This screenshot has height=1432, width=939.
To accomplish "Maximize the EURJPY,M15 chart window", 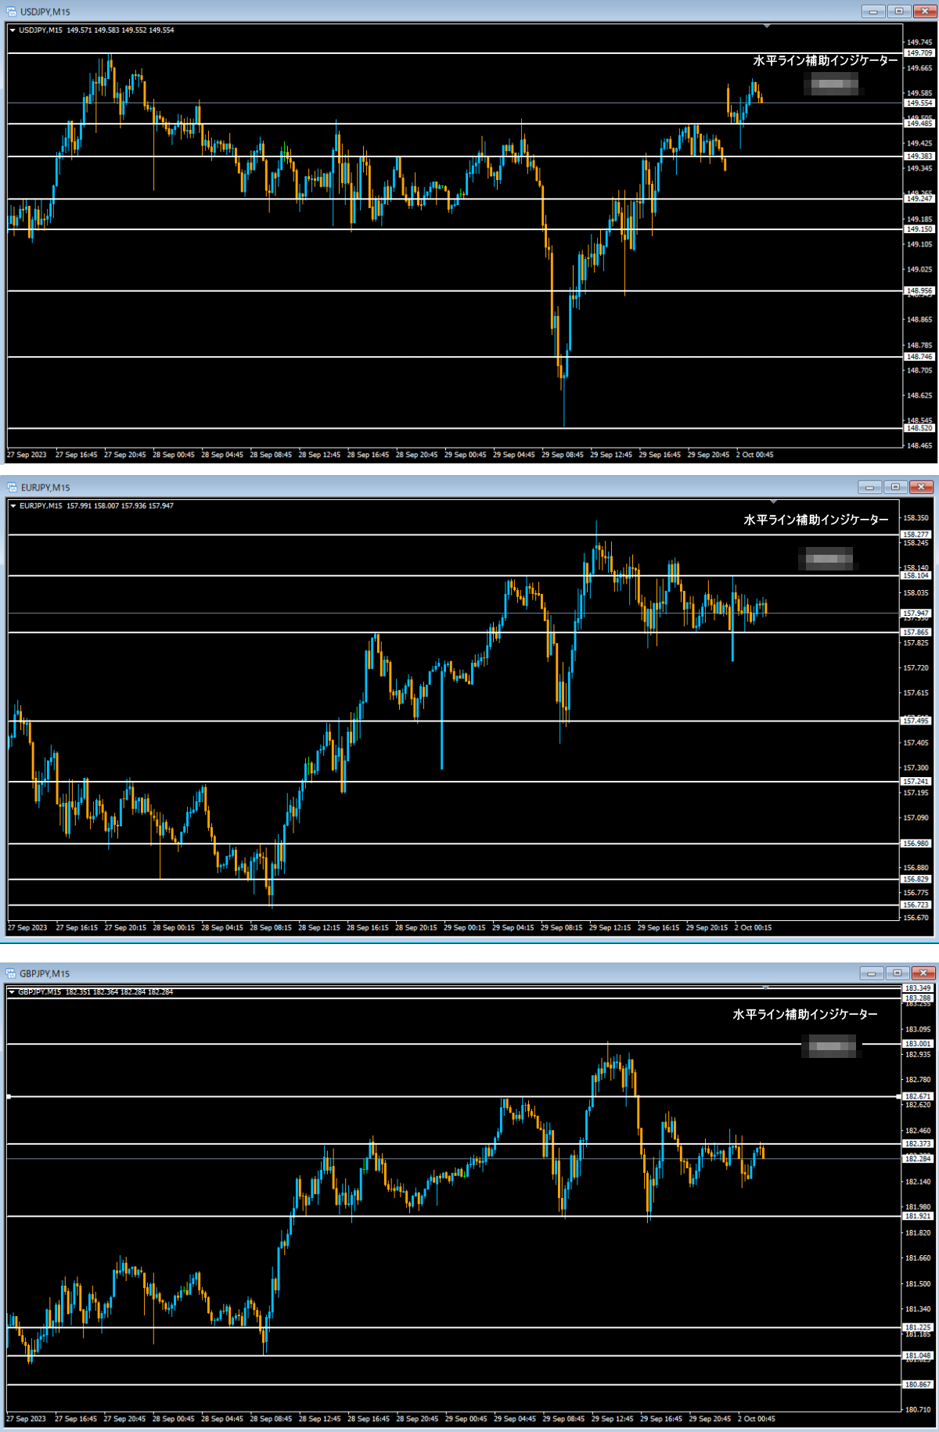I will 895,488.
